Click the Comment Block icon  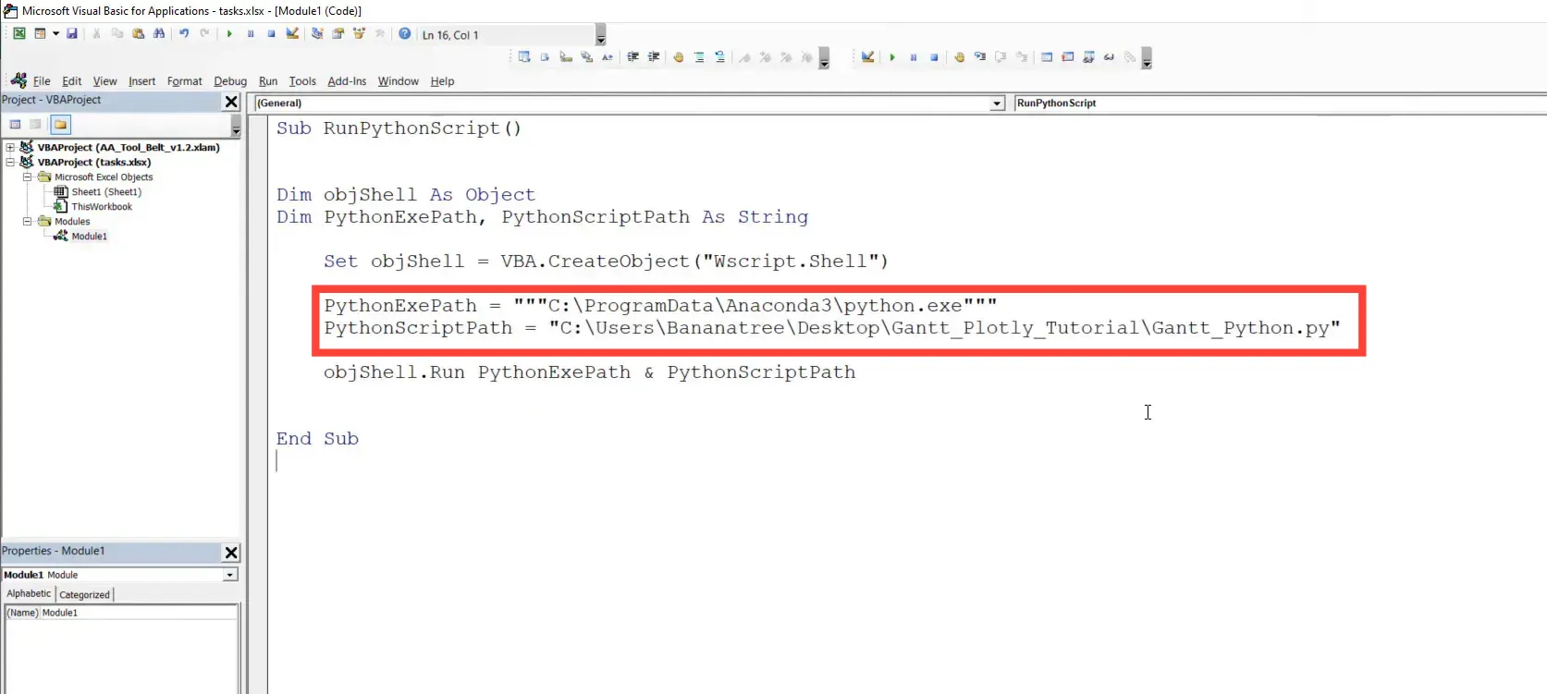(699, 57)
